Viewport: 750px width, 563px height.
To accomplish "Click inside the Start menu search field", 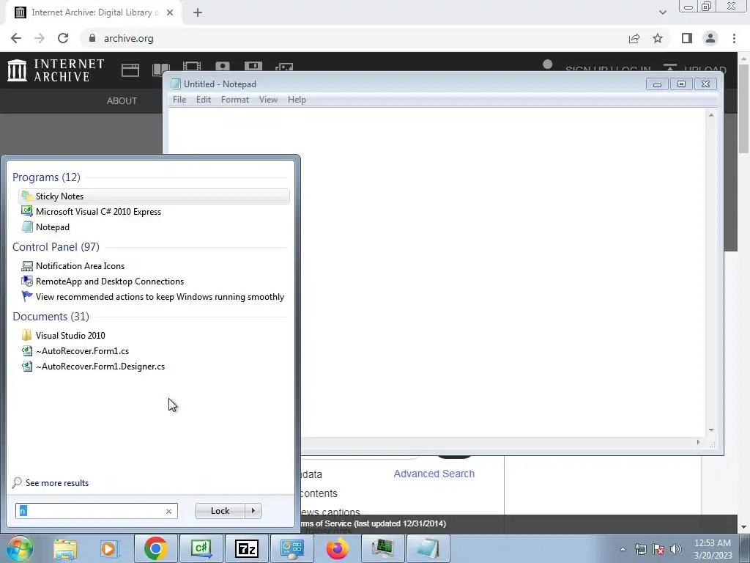I will click(91, 511).
